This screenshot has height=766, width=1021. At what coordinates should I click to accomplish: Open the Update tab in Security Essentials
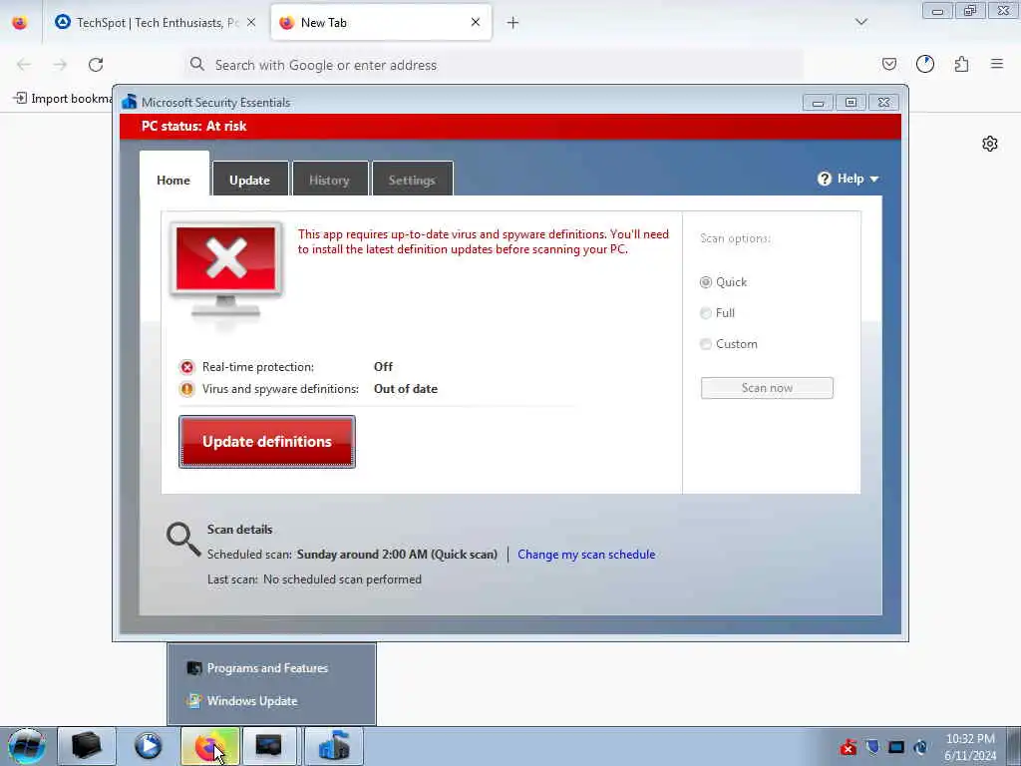250,180
